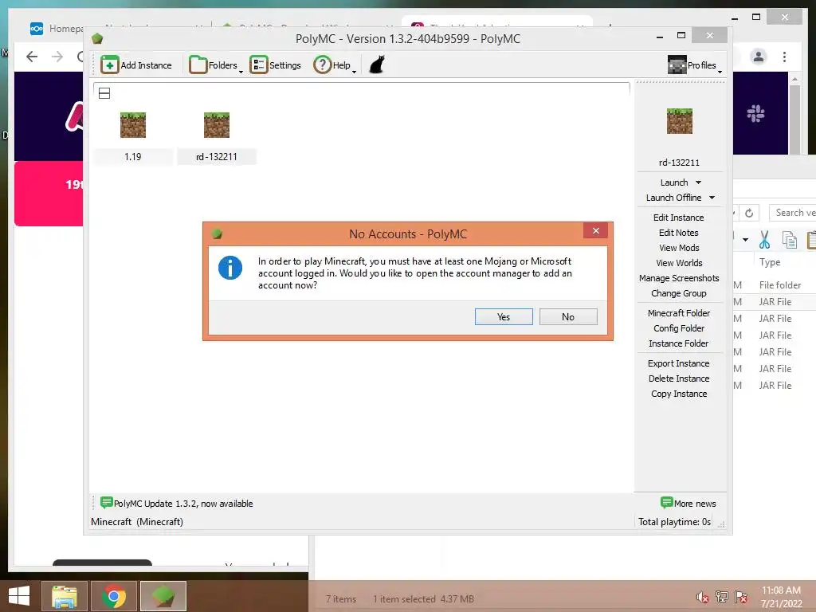The width and height of the screenshot is (816, 612).
Task: Click the scissors Cut icon in Explorer
Action: coord(764,239)
